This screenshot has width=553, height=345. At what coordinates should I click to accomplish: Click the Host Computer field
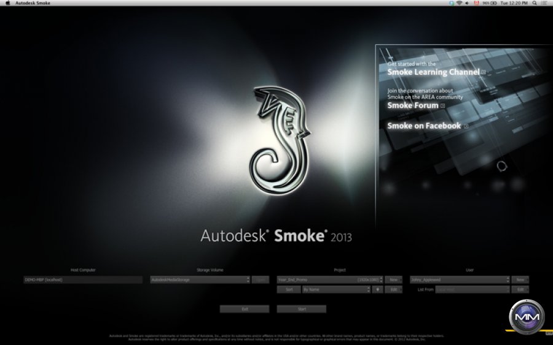click(x=83, y=279)
